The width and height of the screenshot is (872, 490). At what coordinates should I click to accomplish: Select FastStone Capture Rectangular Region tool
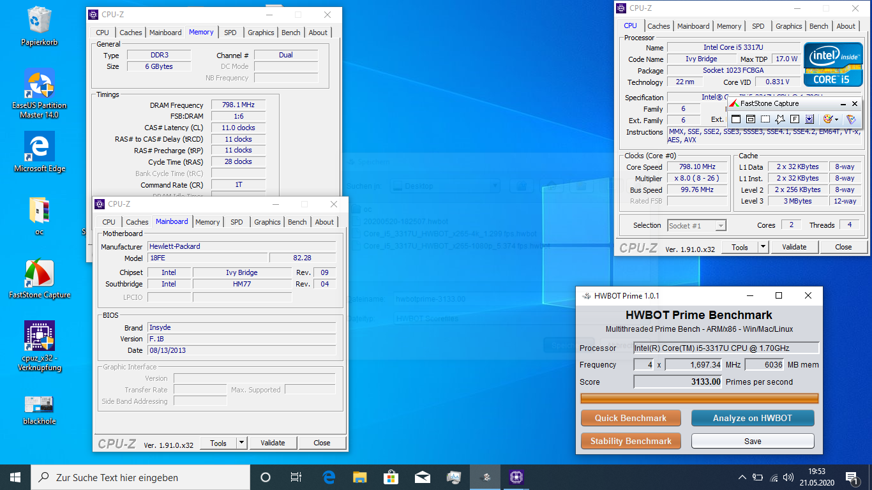[x=765, y=119]
